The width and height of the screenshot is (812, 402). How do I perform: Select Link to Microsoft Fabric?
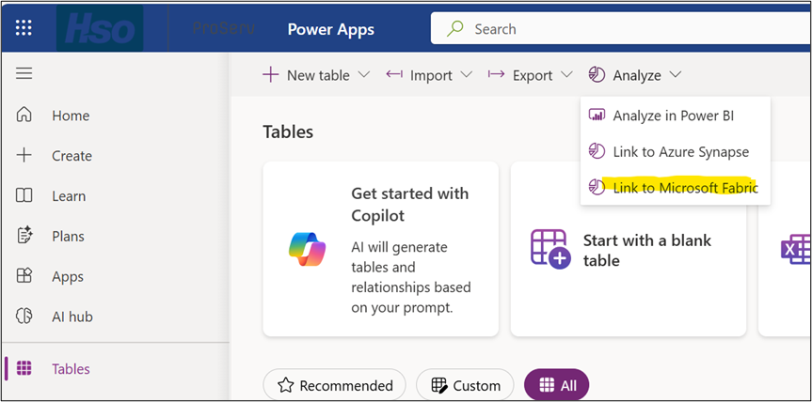tap(684, 188)
